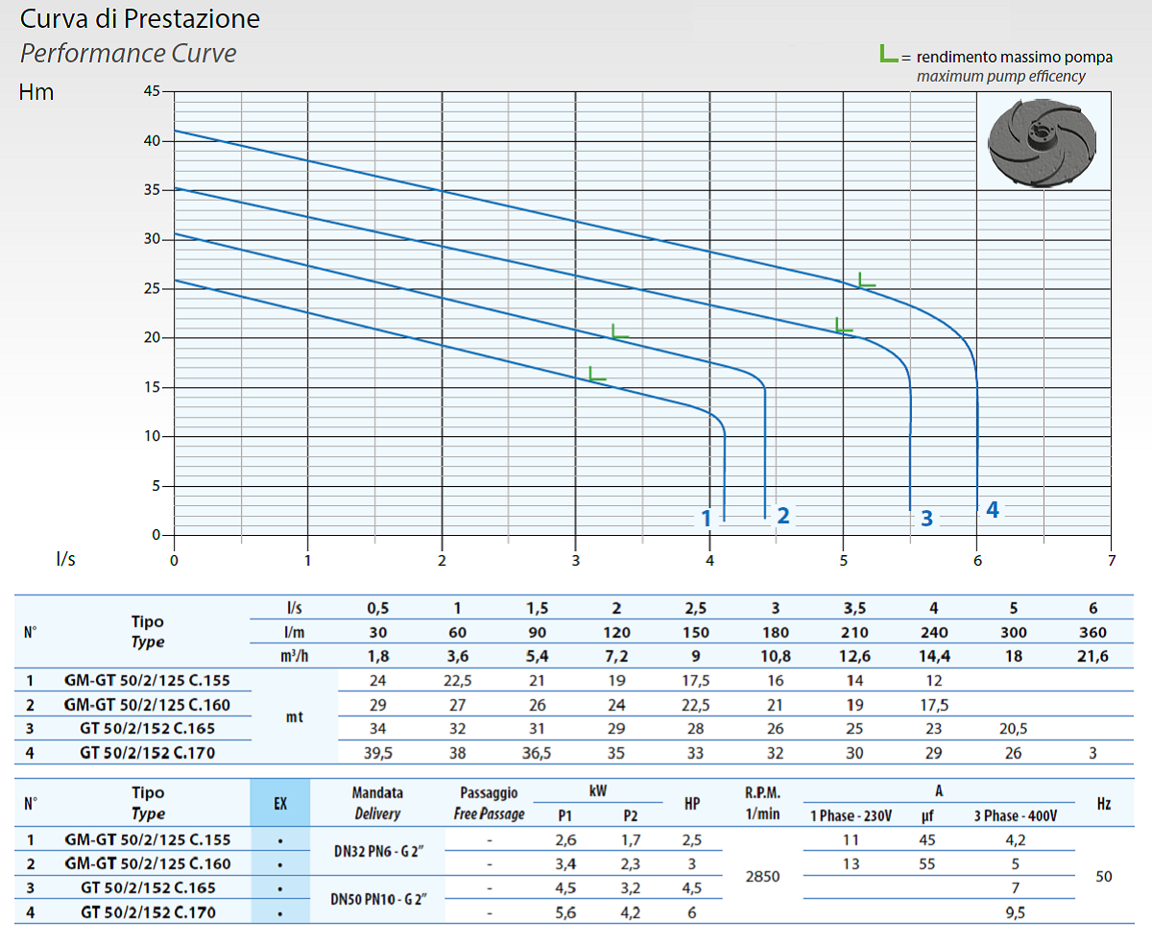Click green efficiency marker on curve 4
Screen dimensions: 1152x946
pos(865,279)
